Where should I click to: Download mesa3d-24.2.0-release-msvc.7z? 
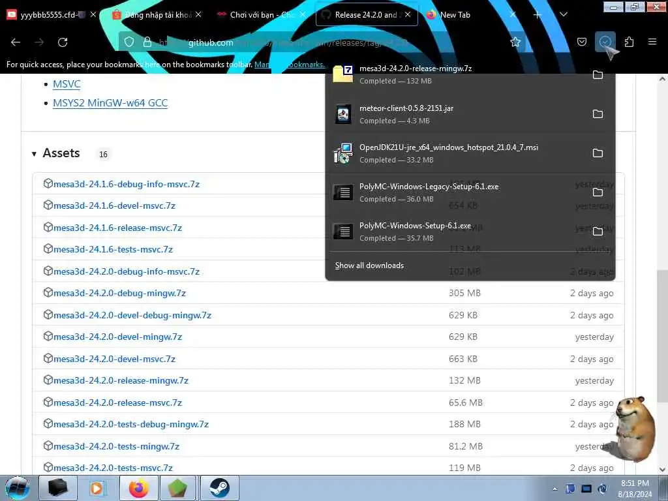(117, 402)
